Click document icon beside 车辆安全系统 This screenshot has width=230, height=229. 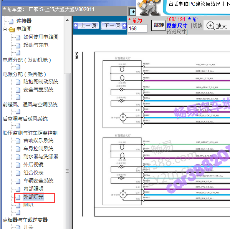point(18,181)
